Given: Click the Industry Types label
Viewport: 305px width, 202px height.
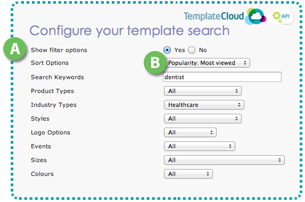Looking at the screenshot, I should point(54,105).
